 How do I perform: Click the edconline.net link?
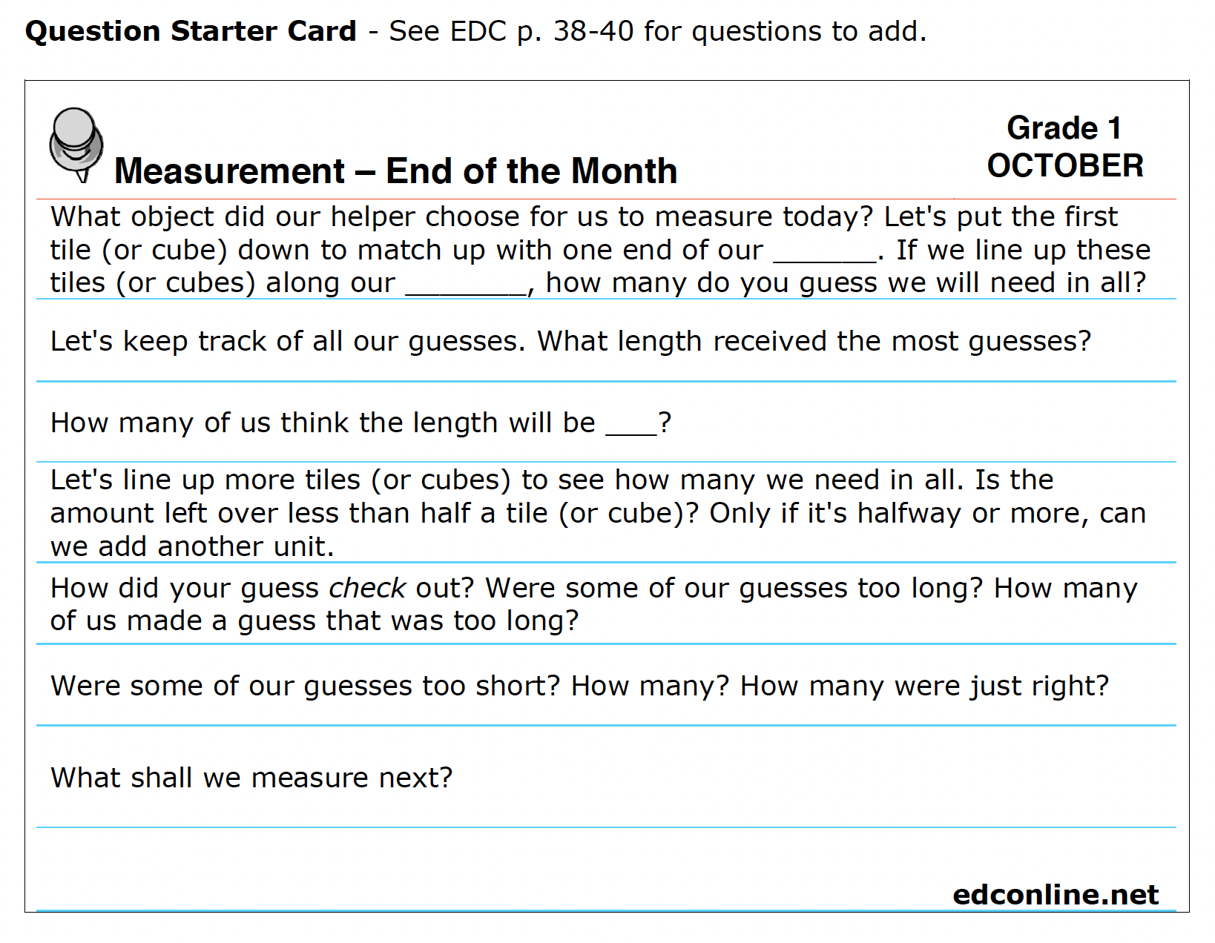click(x=1056, y=894)
